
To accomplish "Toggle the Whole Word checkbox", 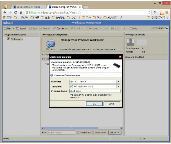I will [x=93, y=132].
